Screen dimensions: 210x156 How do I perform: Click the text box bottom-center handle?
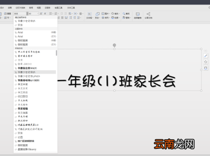coord(114,91)
